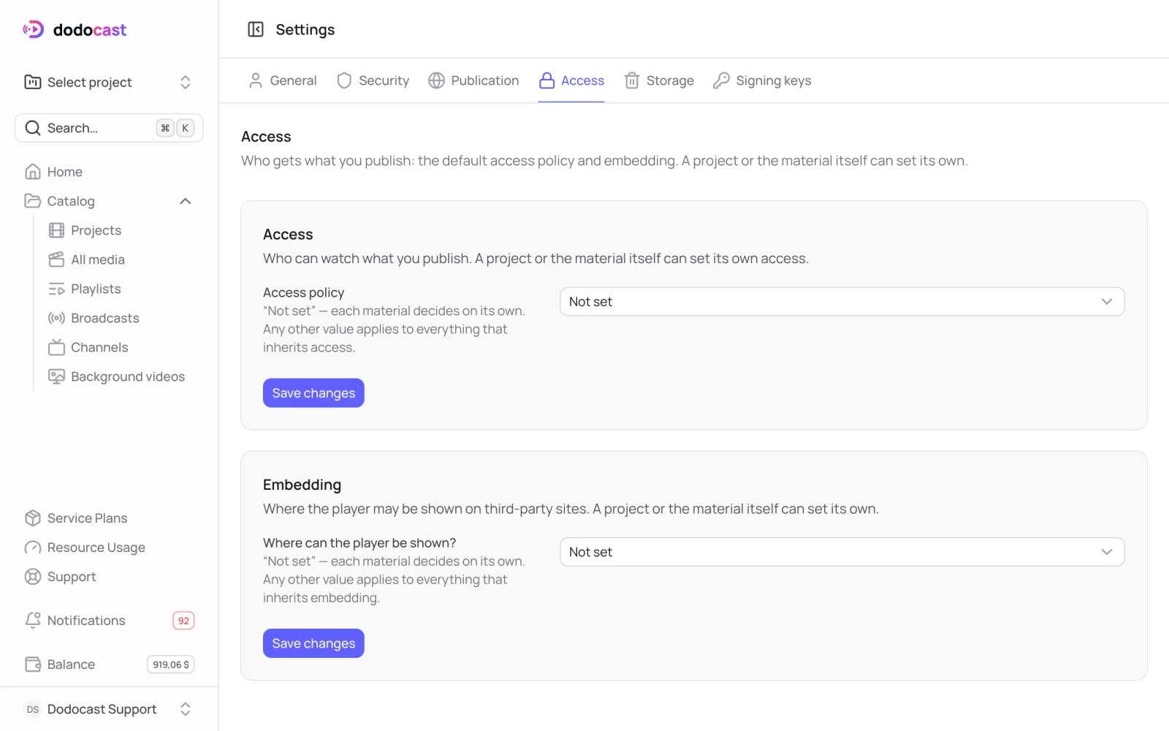Viewport: 1169px width, 731px height.
Task: Switch to the General tab
Action: 283,80
